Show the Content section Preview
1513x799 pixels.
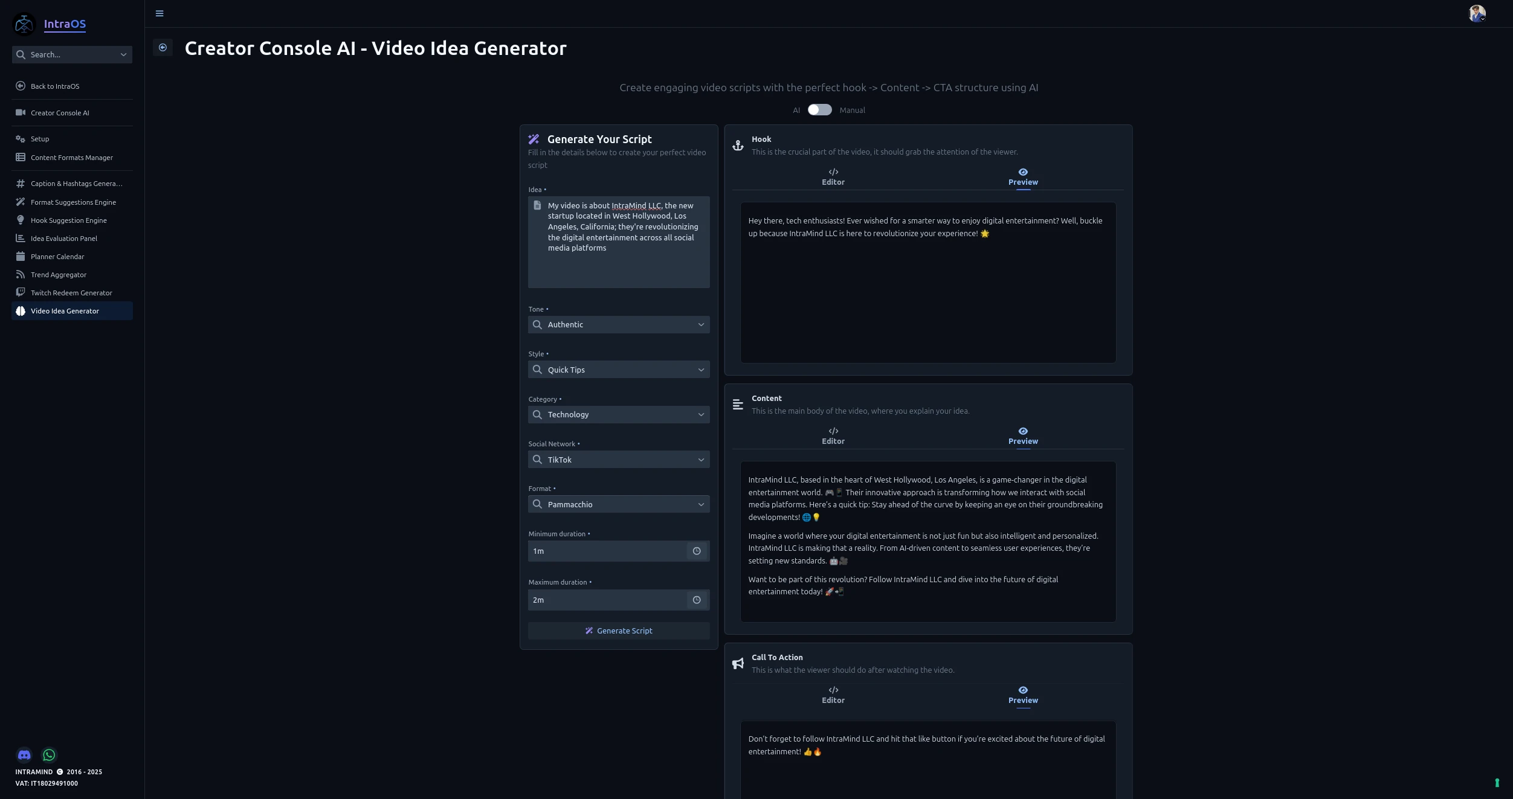(1022, 436)
